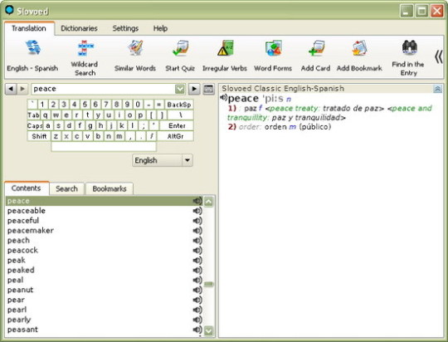448x342 pixels.
Task: Toggle the on-screen keyboard button
Action: [208, 89]
